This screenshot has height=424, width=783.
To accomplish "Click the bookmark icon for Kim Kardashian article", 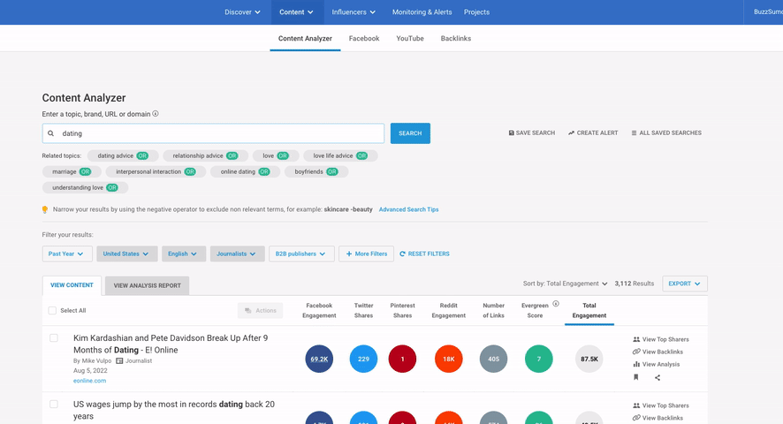I will pos(635,377).
